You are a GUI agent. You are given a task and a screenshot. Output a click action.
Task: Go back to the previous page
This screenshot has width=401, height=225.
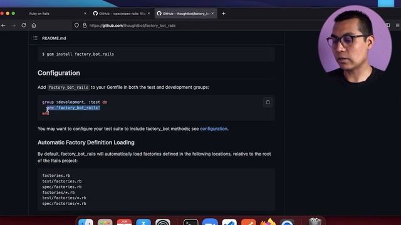(3, 25)
